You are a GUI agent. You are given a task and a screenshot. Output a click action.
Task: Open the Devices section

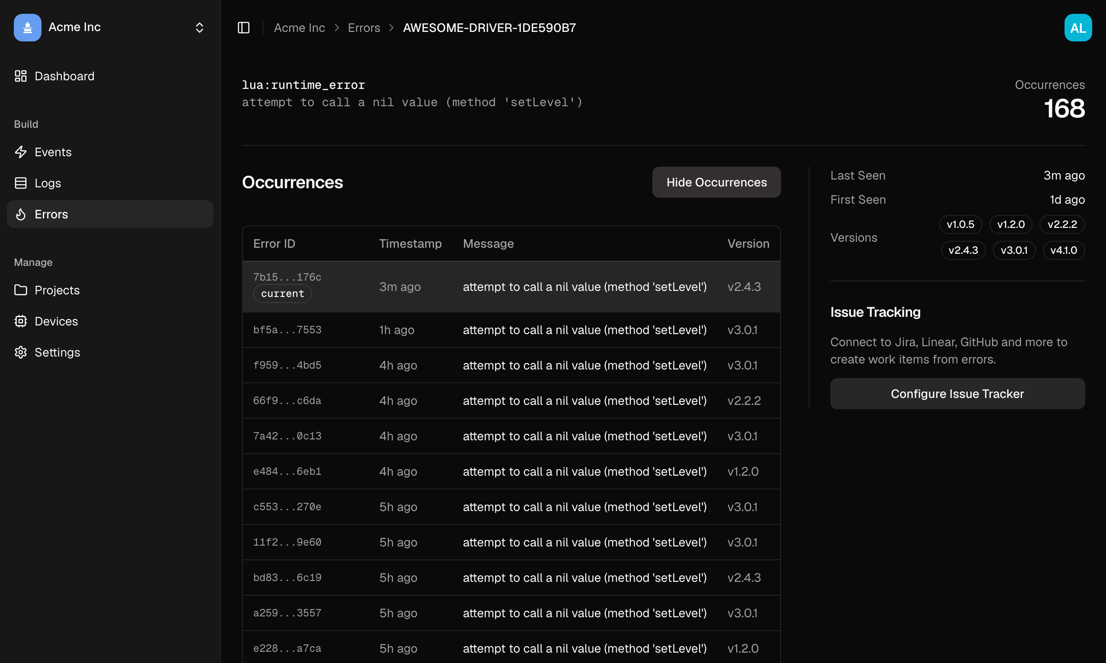[110, 321]
